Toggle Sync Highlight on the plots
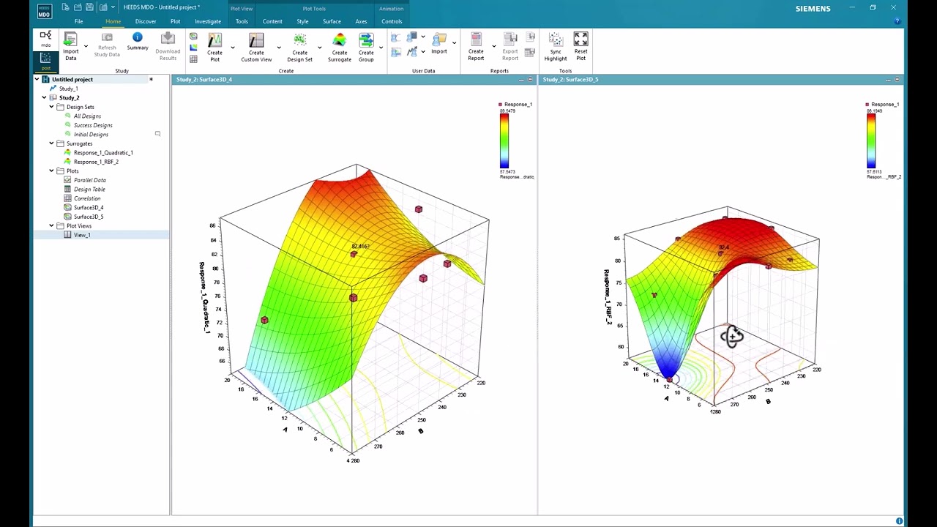The image size is (937, 527). tap(556, 46)
